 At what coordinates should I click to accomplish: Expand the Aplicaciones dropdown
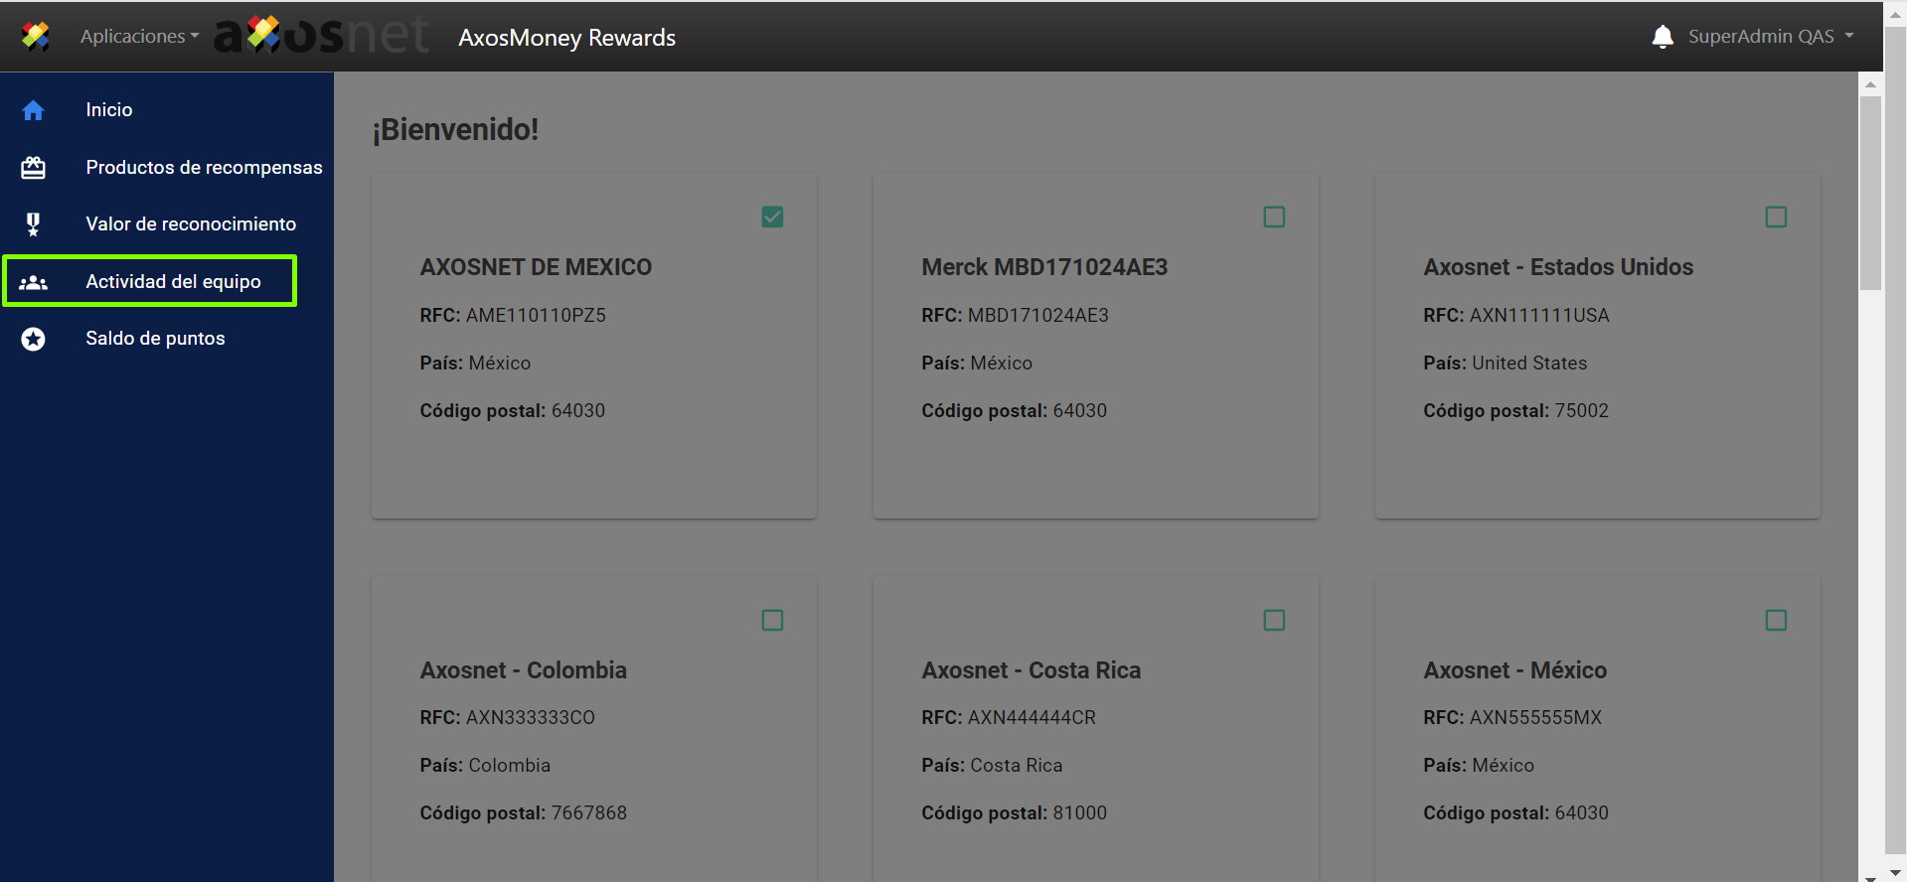[139, 37]
